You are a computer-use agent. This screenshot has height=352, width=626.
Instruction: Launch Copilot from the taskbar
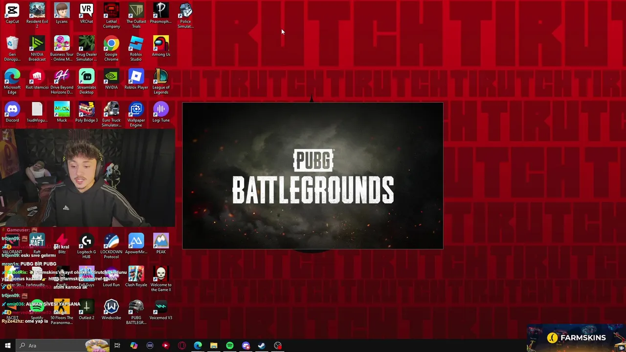[x=134, y=346]
